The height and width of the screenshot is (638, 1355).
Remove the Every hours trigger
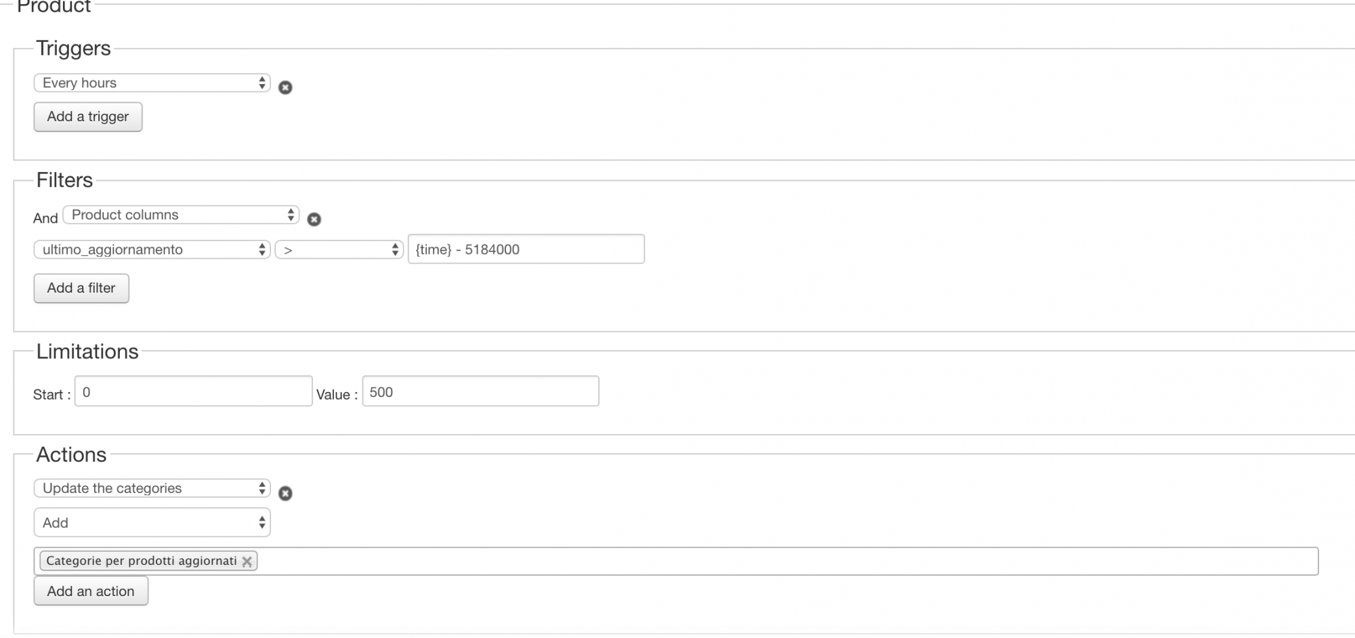285,87
